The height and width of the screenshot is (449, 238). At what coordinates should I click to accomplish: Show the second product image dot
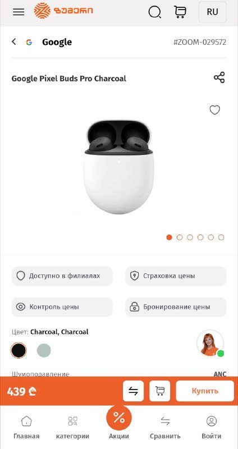tap(180, 237)
